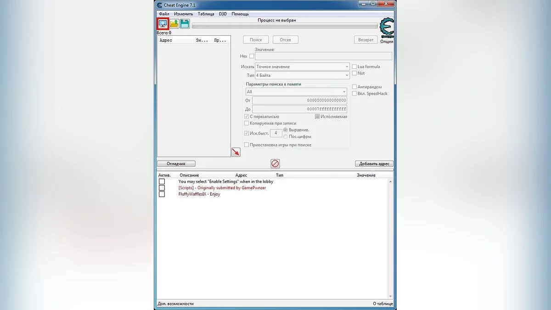Toggle the Иск.быст. checkbox
The width and height of the screenshot is (551, 310).
[x=247, y=133]
